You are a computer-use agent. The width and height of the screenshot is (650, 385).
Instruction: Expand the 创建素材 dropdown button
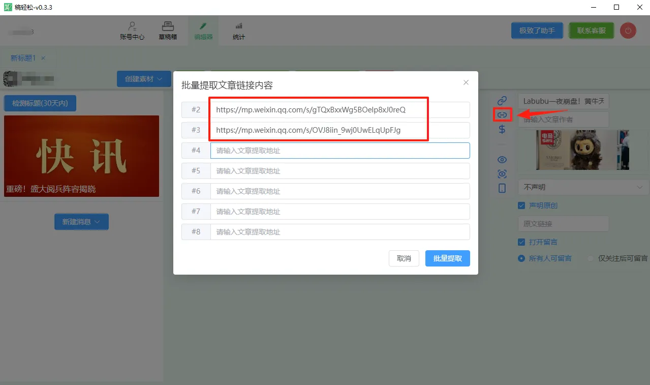pyautogui.click(x=144, y=79)
